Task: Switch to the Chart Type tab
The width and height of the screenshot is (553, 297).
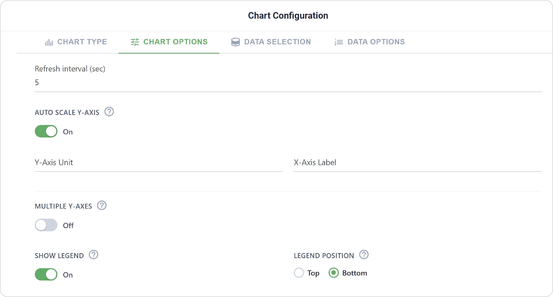Action: coord(76,42)
